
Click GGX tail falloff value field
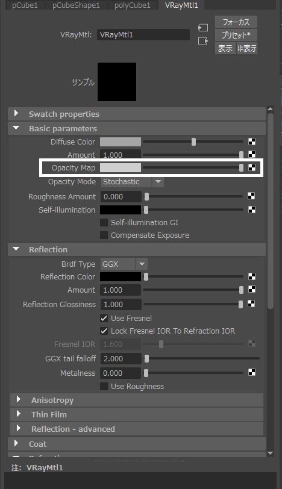click(x=121, y=359)
